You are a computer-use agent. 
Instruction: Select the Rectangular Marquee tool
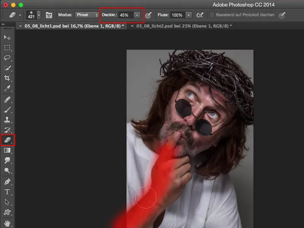coord(7,47)
